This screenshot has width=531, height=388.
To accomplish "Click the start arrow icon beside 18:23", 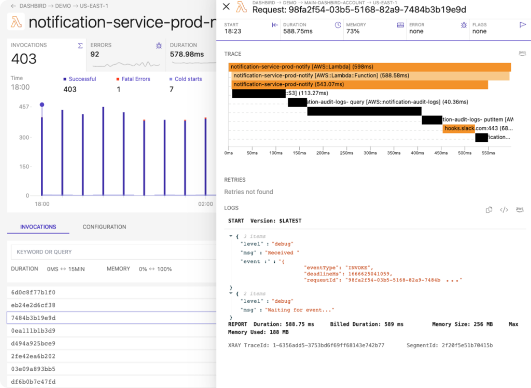I will (x=275, y=25).
